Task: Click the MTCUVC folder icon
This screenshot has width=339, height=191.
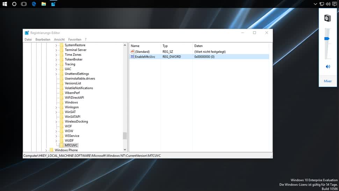Action: (62, 145)
